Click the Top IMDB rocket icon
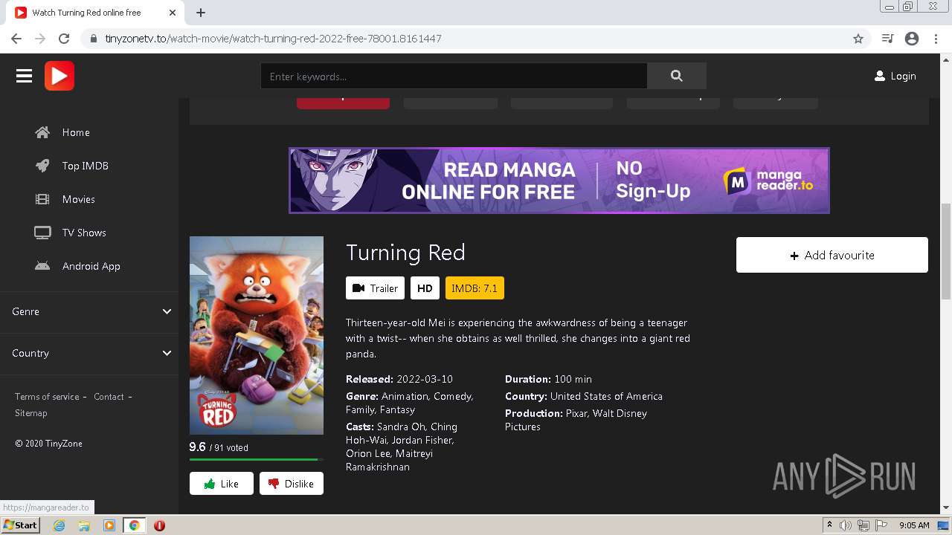The height and width of the screenshot is (535, 952). tap(42, 166)
